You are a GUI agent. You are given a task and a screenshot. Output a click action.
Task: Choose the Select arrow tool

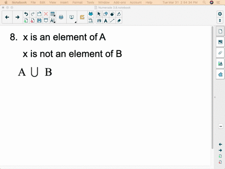pos(99,14)
